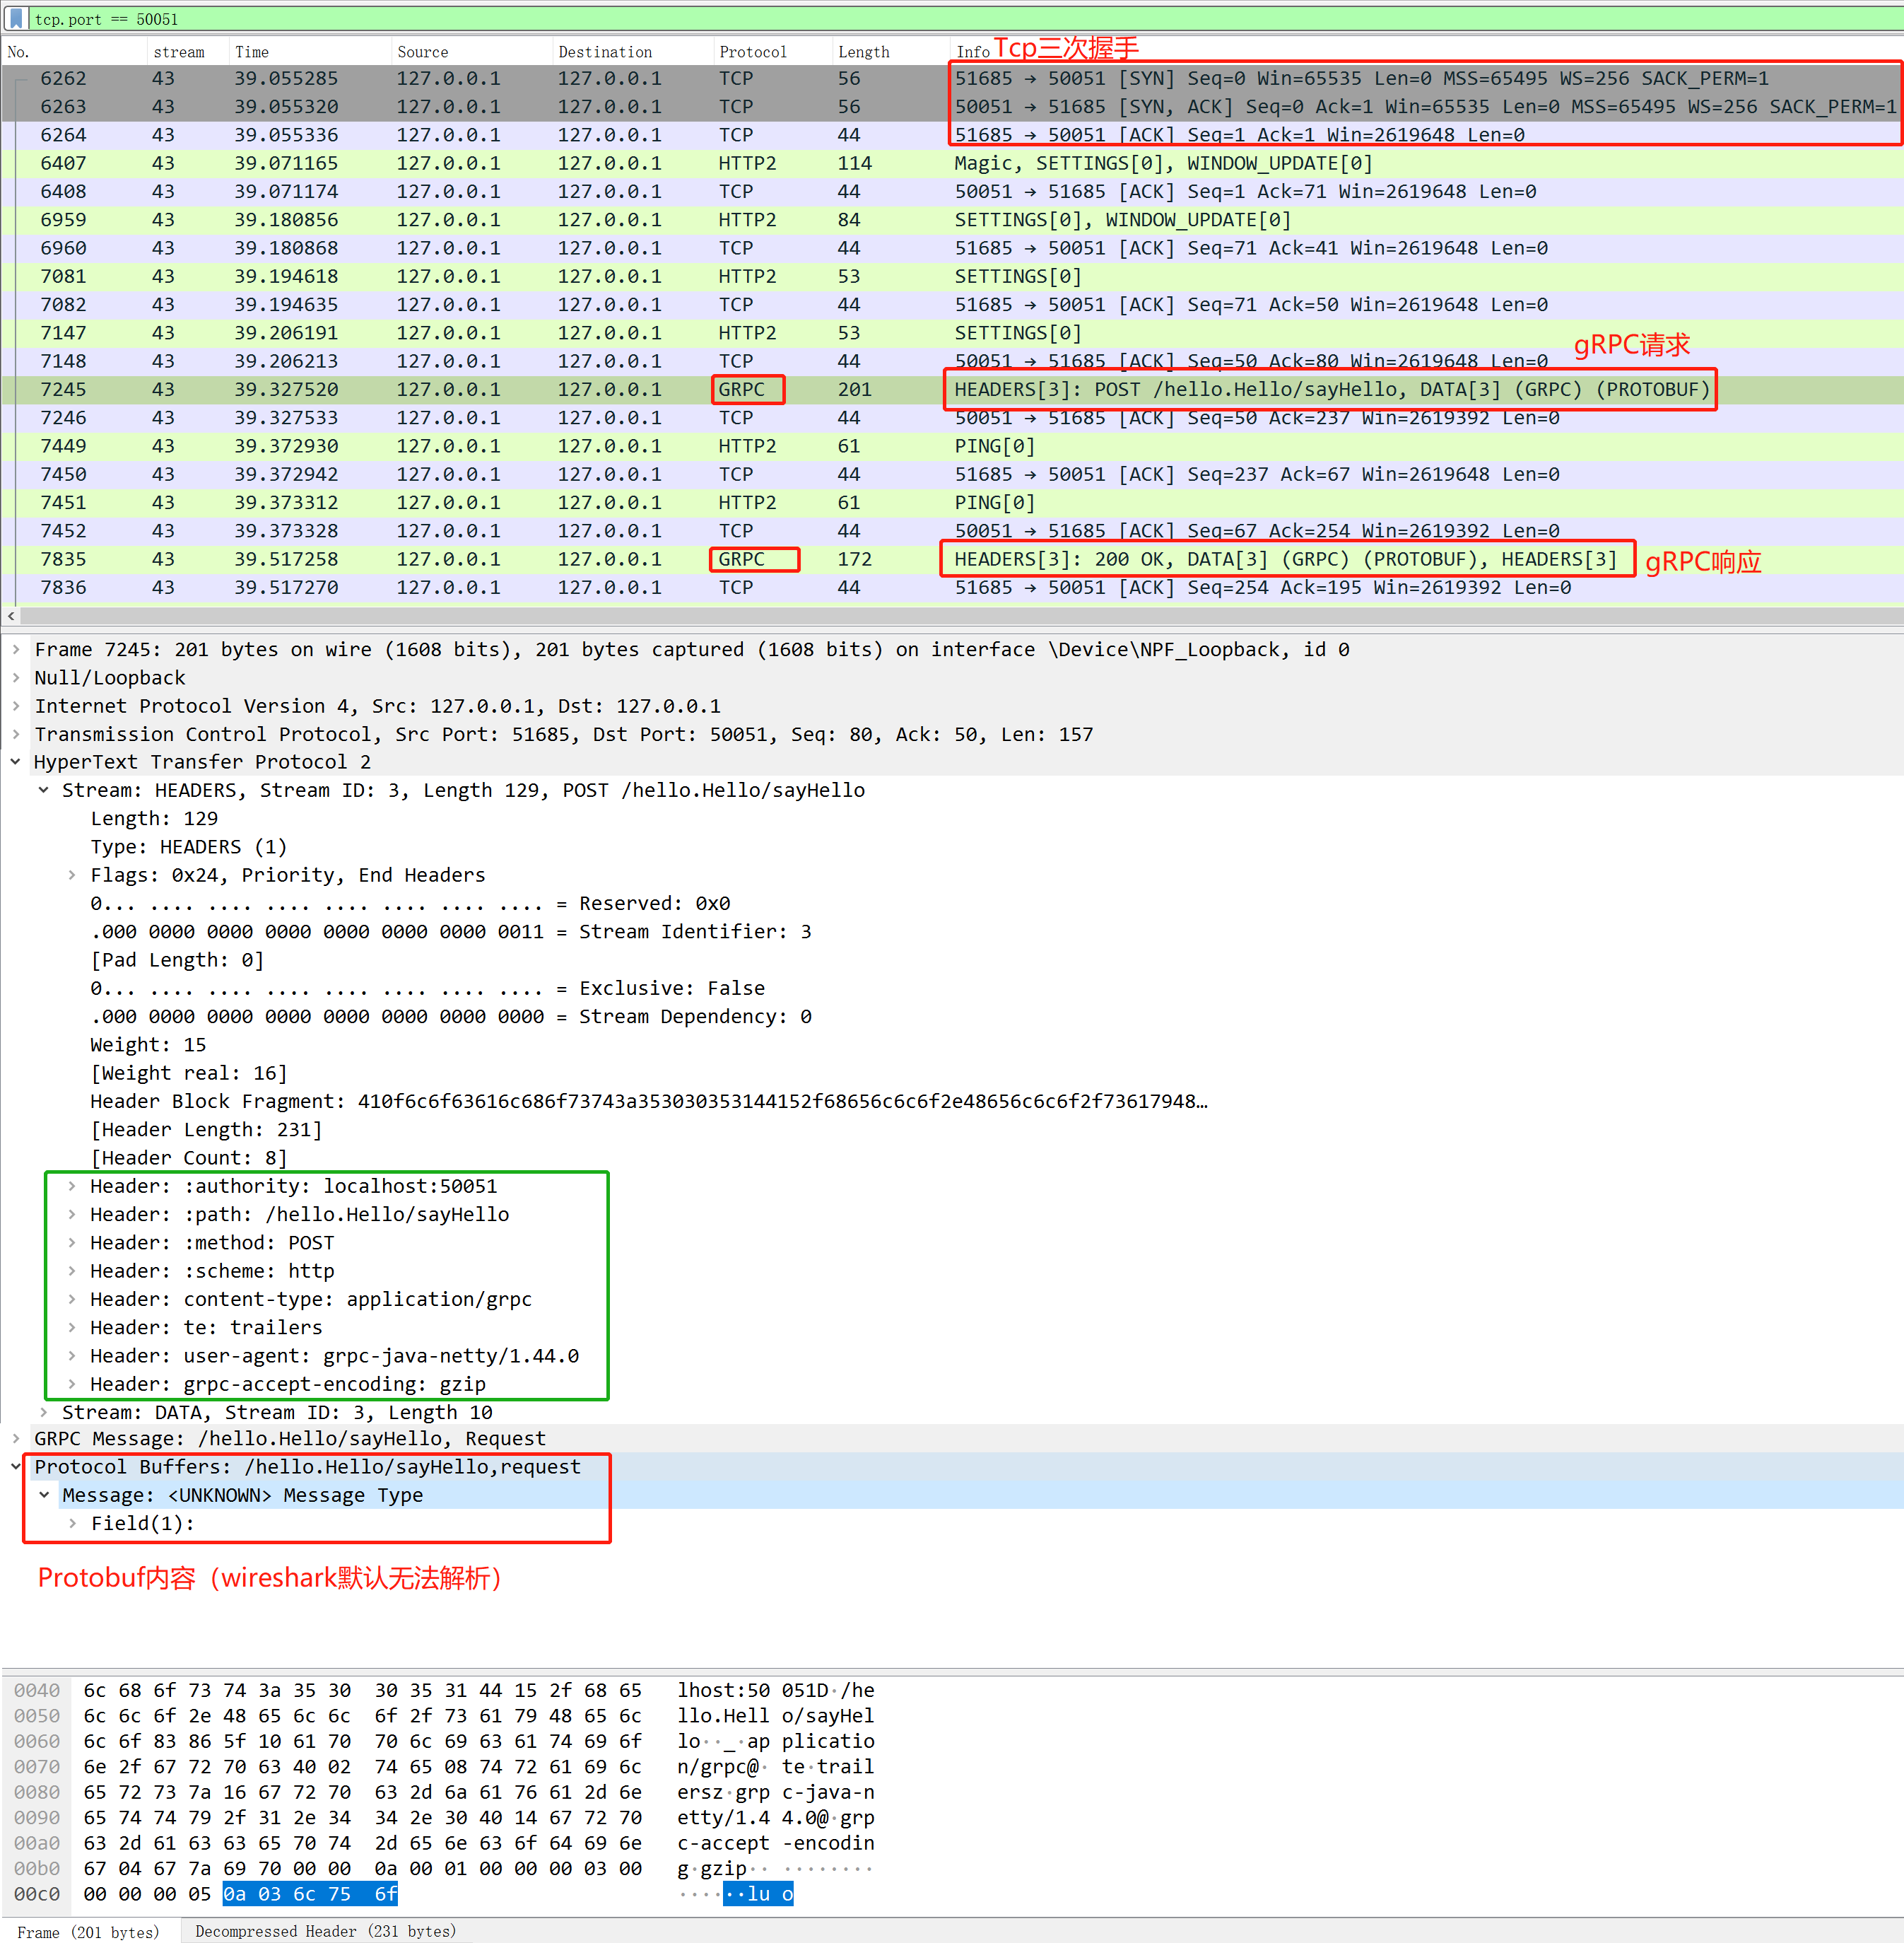Viewport: 1904px width, 1943px height.
Task: Expand the Flags 0x24 entry
Action: (72, 875)
